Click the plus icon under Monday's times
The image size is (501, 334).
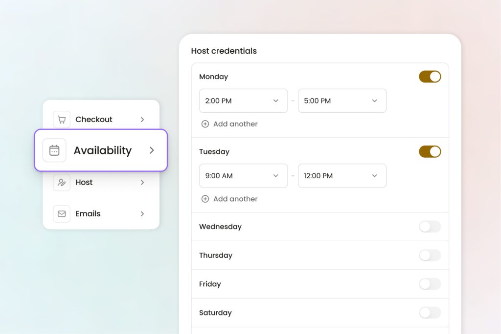pyautogui.click(x=205, y=124)
